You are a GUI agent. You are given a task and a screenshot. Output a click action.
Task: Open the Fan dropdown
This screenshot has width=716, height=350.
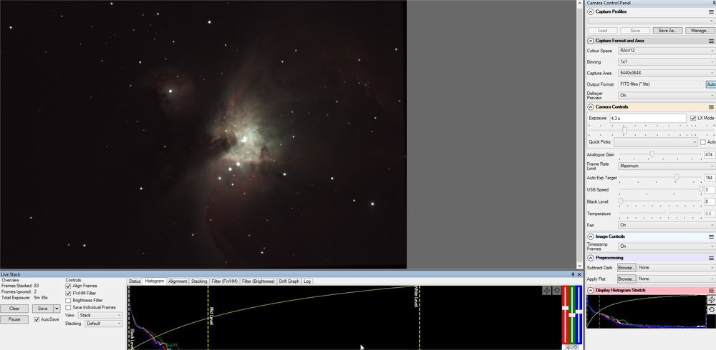click(x=667, y=225)
